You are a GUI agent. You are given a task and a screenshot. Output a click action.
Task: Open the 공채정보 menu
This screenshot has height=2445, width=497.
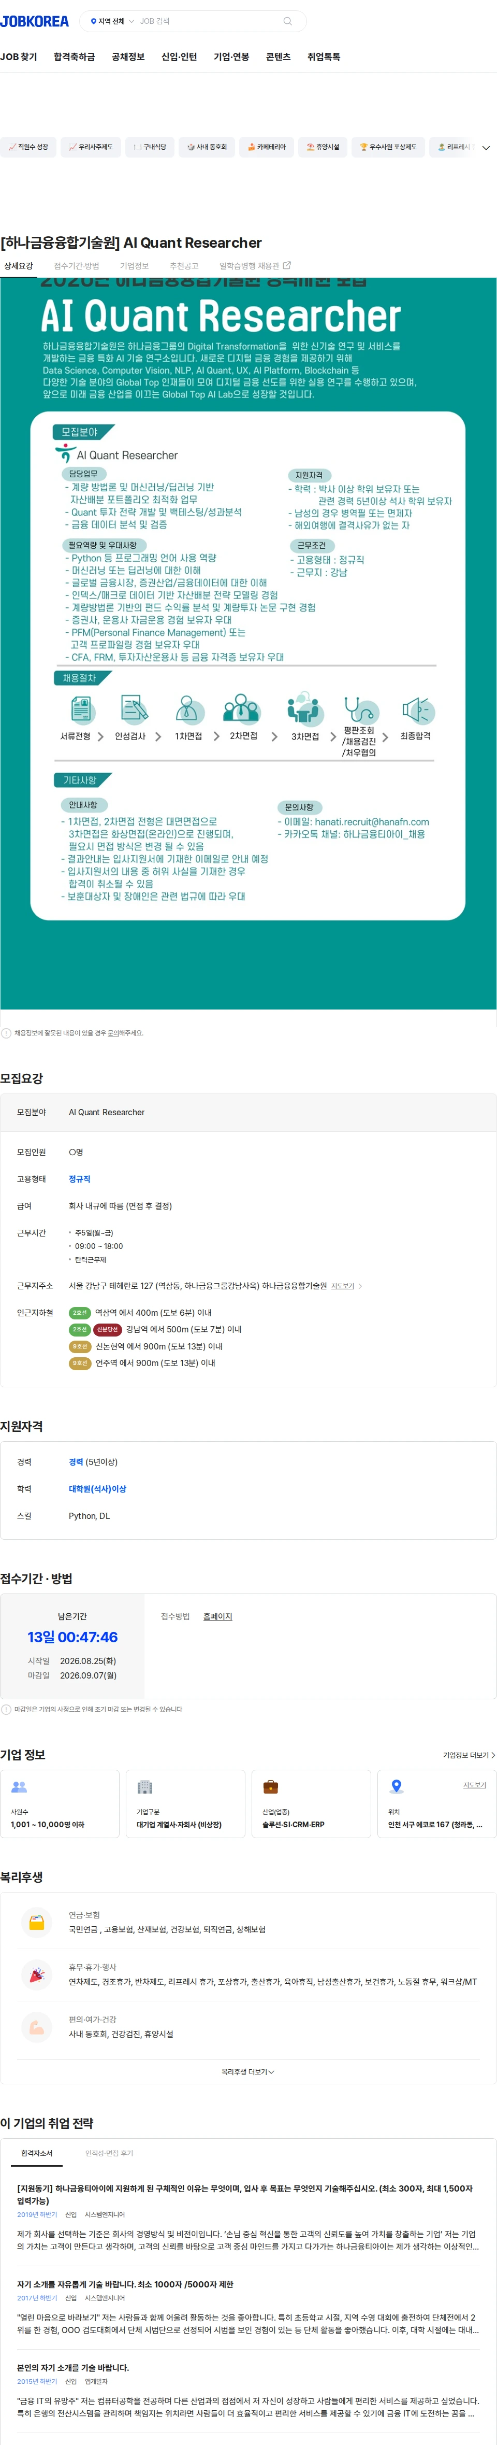128,57
